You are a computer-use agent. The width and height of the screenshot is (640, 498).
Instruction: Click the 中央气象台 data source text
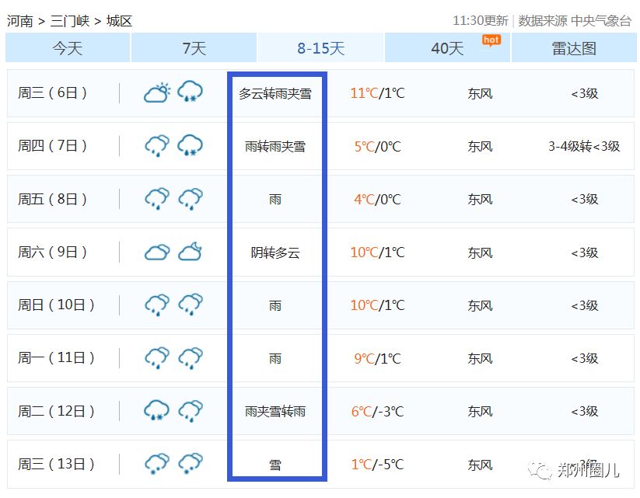tap(601, 21)
